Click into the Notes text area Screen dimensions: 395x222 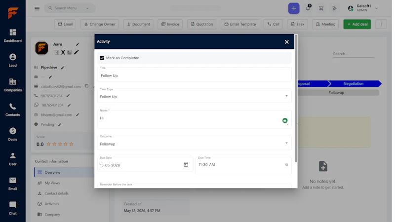[x=194, y=119]
